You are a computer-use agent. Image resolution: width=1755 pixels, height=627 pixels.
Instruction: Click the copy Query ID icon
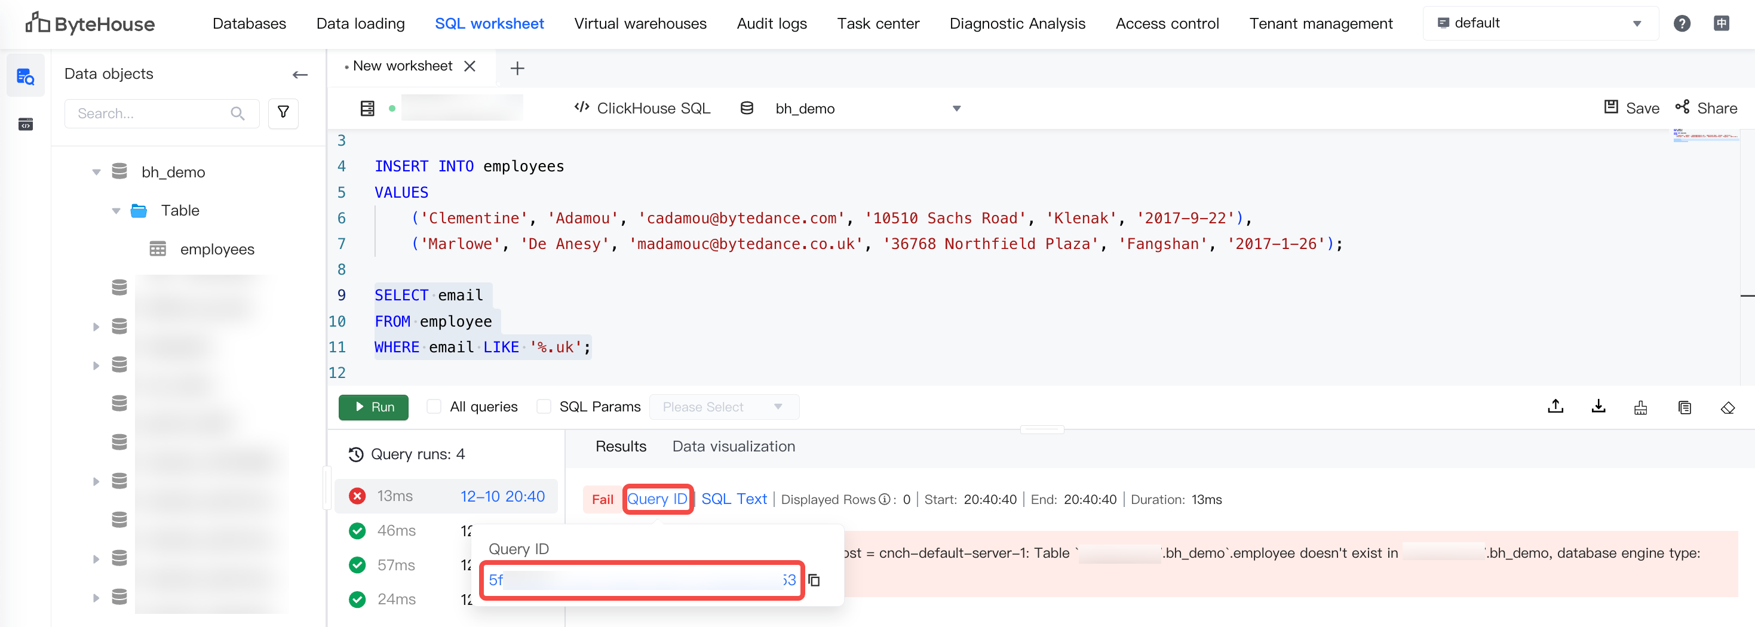click(x=814, y=580)
